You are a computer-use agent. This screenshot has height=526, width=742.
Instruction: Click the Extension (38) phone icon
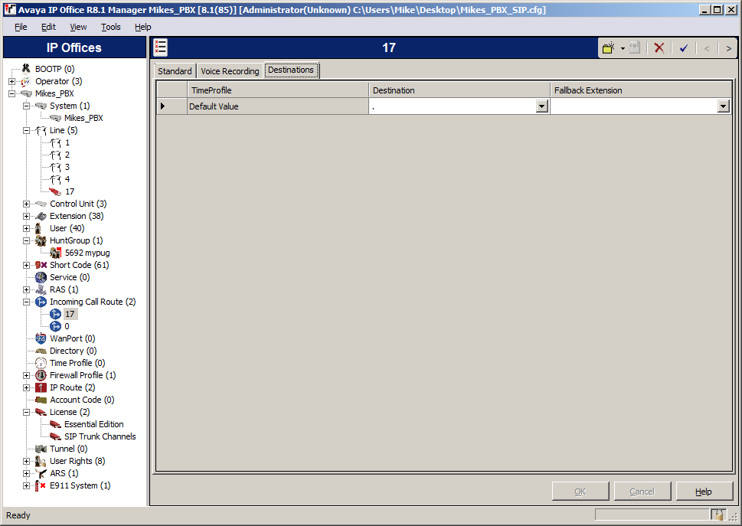(x=41, y=216)
